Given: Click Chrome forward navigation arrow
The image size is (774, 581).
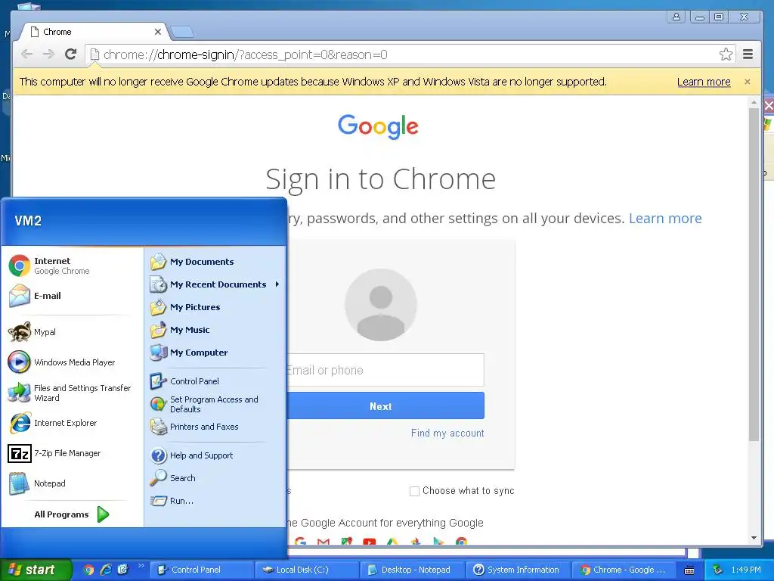Looking at the screenshot, I should 48,54.
